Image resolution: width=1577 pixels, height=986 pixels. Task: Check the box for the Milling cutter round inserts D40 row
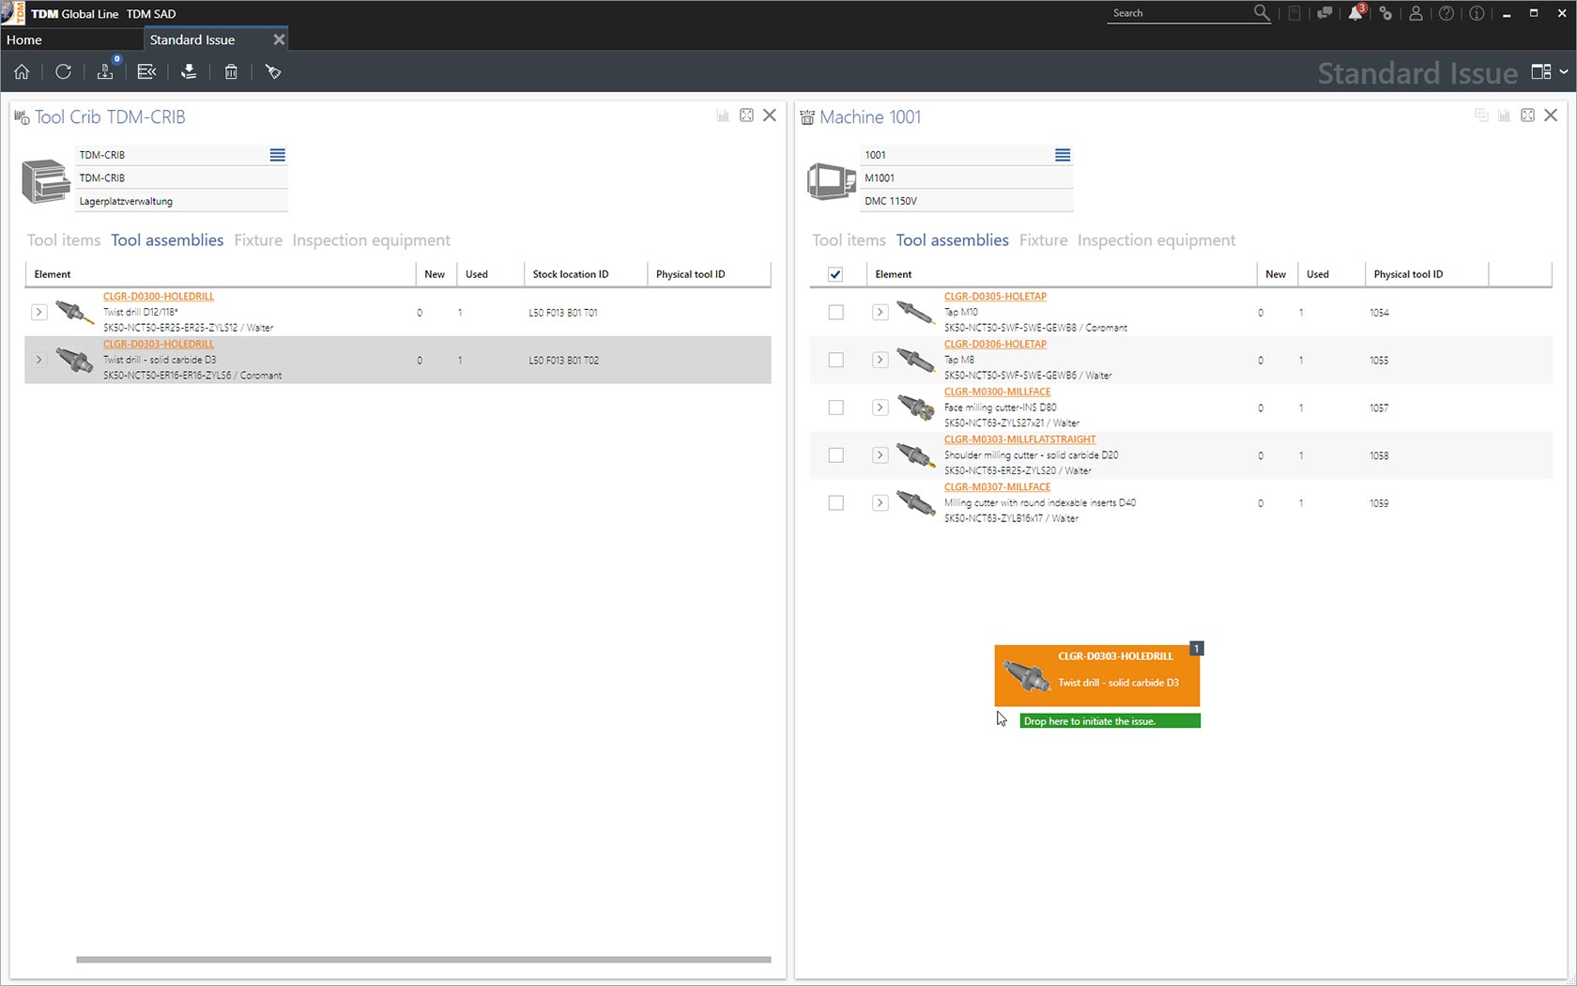click(x=835, y=503)
